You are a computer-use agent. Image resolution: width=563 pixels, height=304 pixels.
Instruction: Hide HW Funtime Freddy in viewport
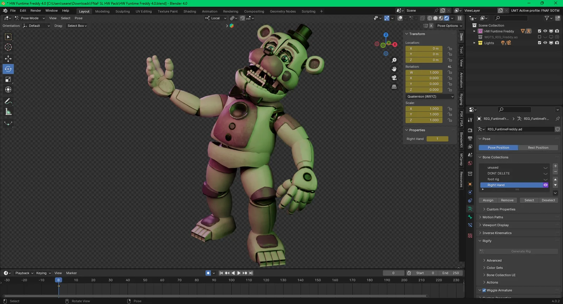545,31
